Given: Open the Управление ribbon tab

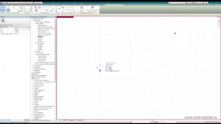Looking at the screenshot, I should pos(71,5).
